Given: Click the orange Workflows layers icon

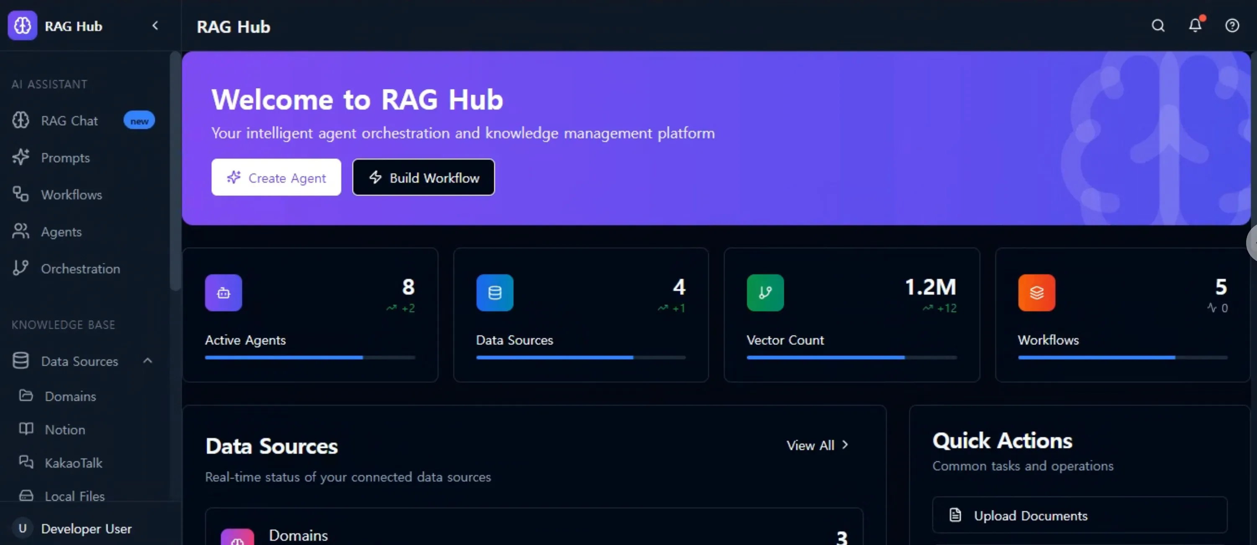Looking at the screenshot, I should (x=1036, y=293).
